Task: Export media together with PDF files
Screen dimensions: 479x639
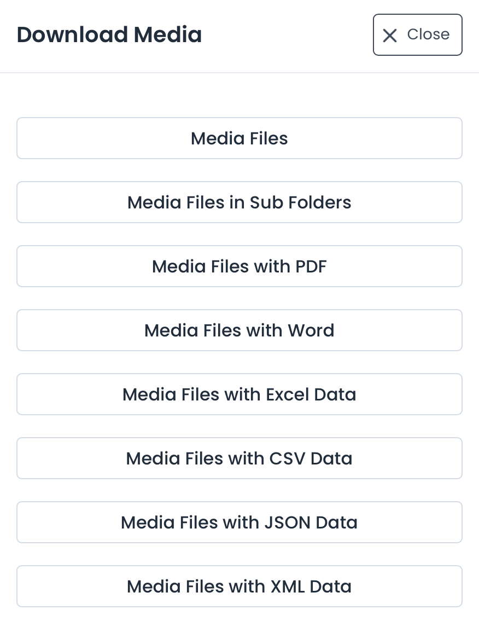Action: (x=239, y=266)
